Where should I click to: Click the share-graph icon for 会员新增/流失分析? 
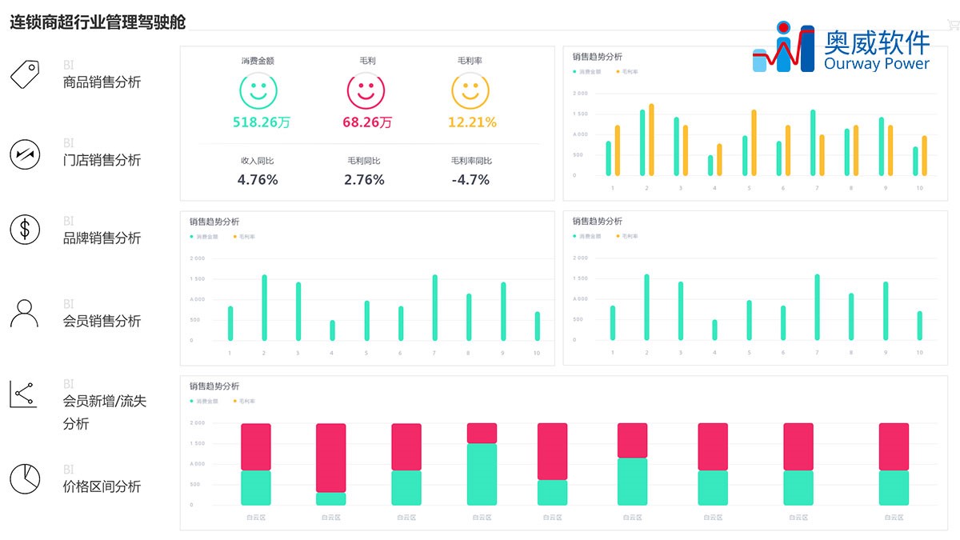pos(22,394)
